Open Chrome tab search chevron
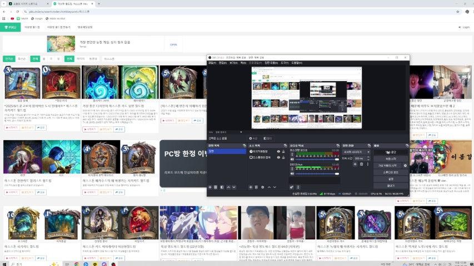The height and width of the screenshot is (266, 474). [4, 4]
